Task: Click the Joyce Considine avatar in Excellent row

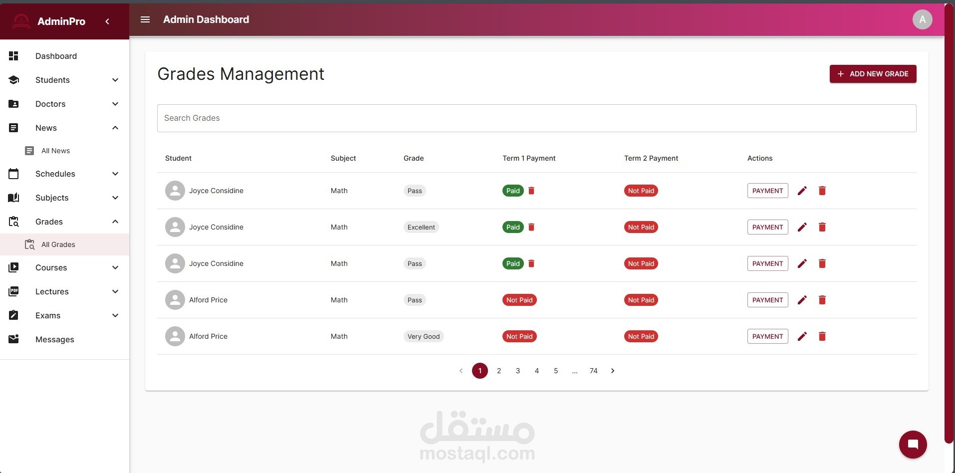Action: [175, 227]
